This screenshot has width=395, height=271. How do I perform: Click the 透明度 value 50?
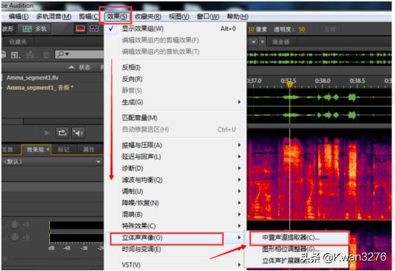pyautogui.click(x=302, y=29)
